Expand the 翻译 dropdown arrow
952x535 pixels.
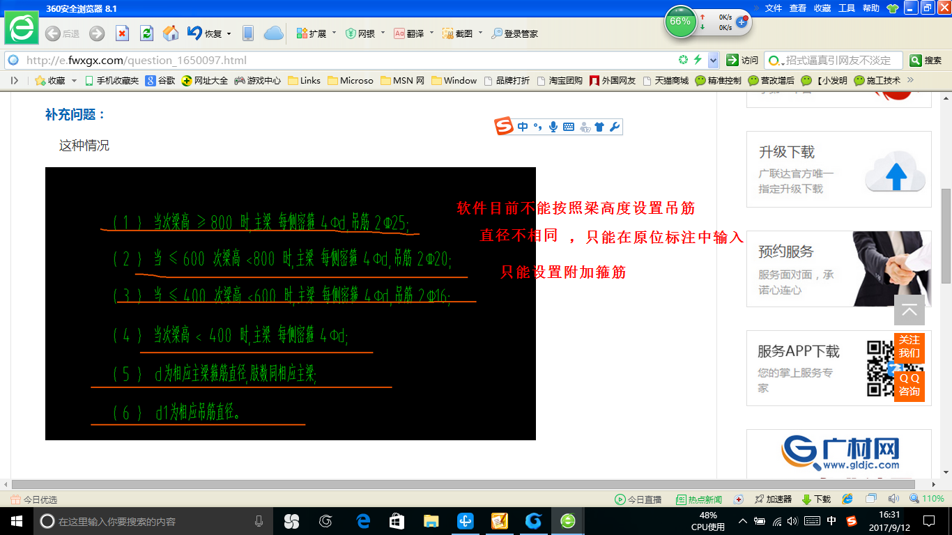(x=431, y=33)
